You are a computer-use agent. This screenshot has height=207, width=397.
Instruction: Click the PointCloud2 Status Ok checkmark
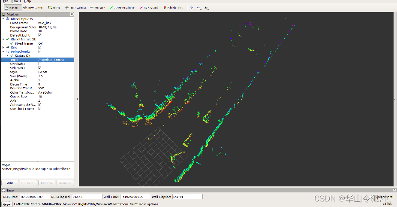12,55
